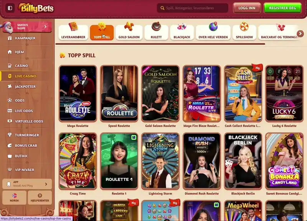Open Bonus Crab in sidebar
Image resolution: width=307 pixels, height=221 pixels.
tap(25, 146)
